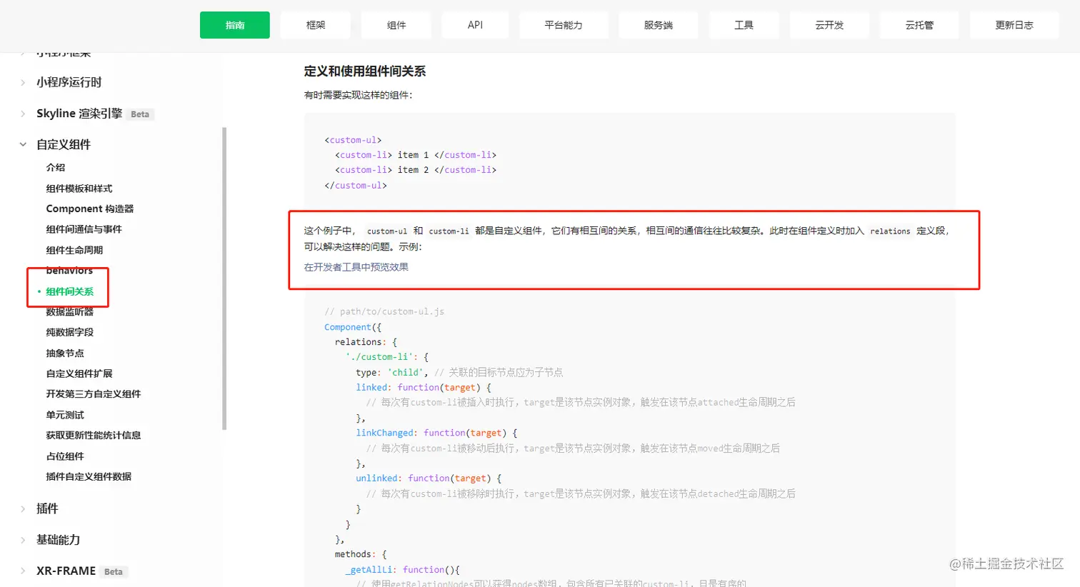Click the path/to/custom-ul.js comment line
Image resolution: width=1080 pixels, height=587 pixels.
(384, 311)
